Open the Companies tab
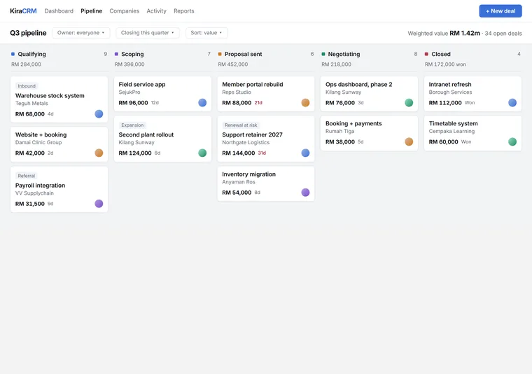The height and width of the screenshot is (374, 532). [124, 11]
